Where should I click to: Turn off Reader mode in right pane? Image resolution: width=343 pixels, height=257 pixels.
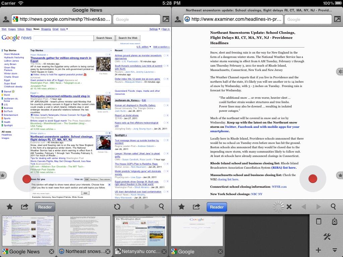coord(217,207)
